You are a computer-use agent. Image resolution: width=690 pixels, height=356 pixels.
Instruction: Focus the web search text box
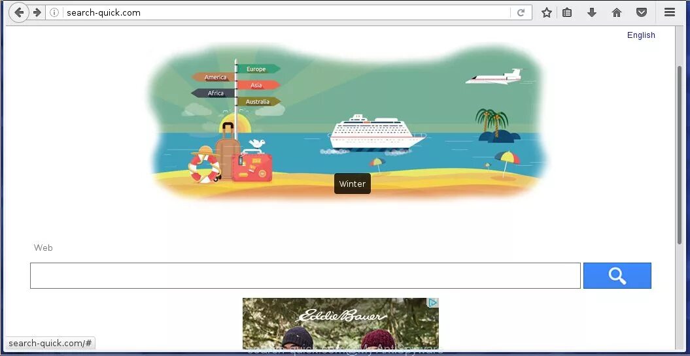[305, 276]
